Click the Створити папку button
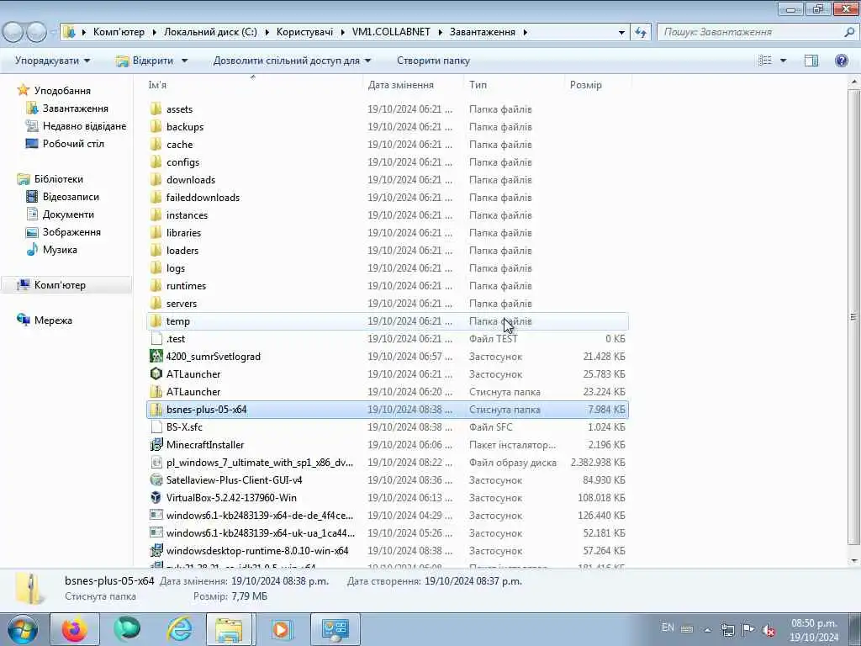 433,61
